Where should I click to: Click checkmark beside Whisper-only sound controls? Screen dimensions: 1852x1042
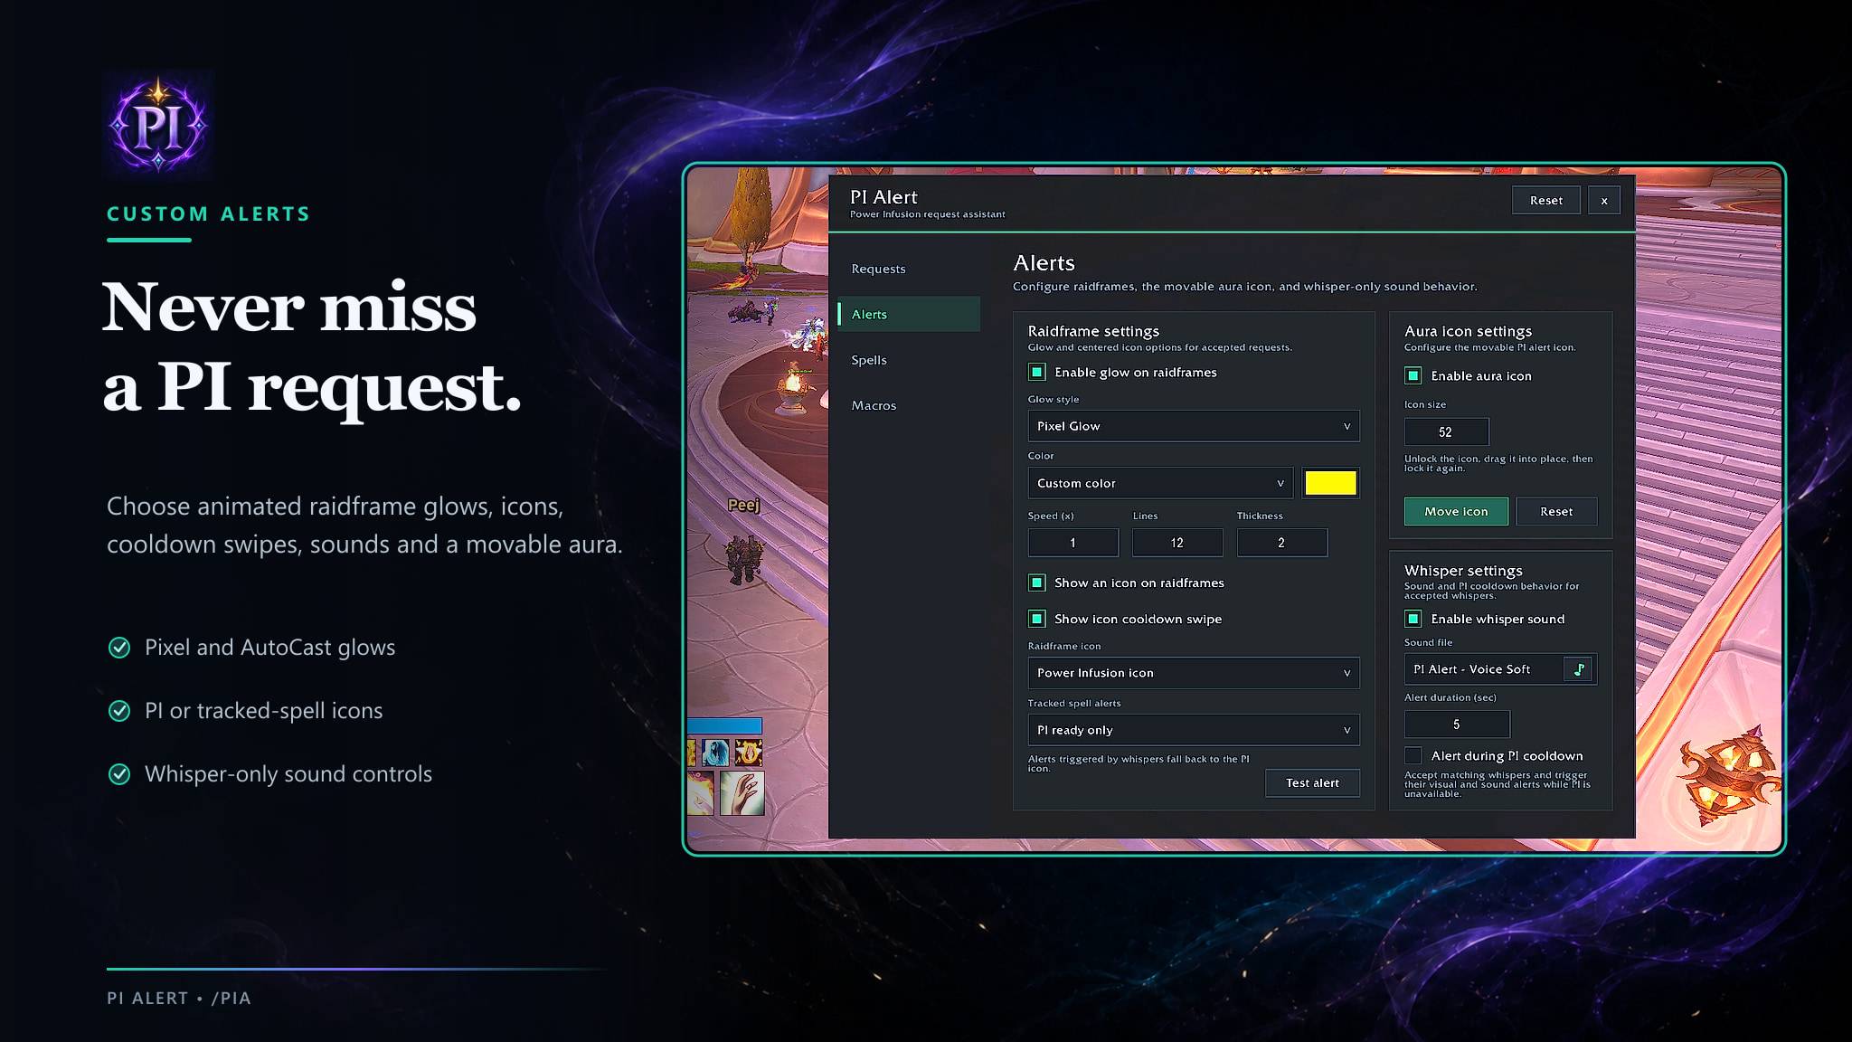tap(119, 774)
